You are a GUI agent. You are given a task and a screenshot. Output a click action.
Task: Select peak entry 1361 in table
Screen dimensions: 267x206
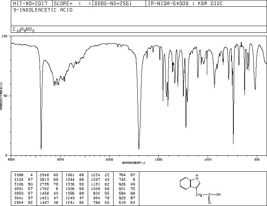click(x=75, y=175)
